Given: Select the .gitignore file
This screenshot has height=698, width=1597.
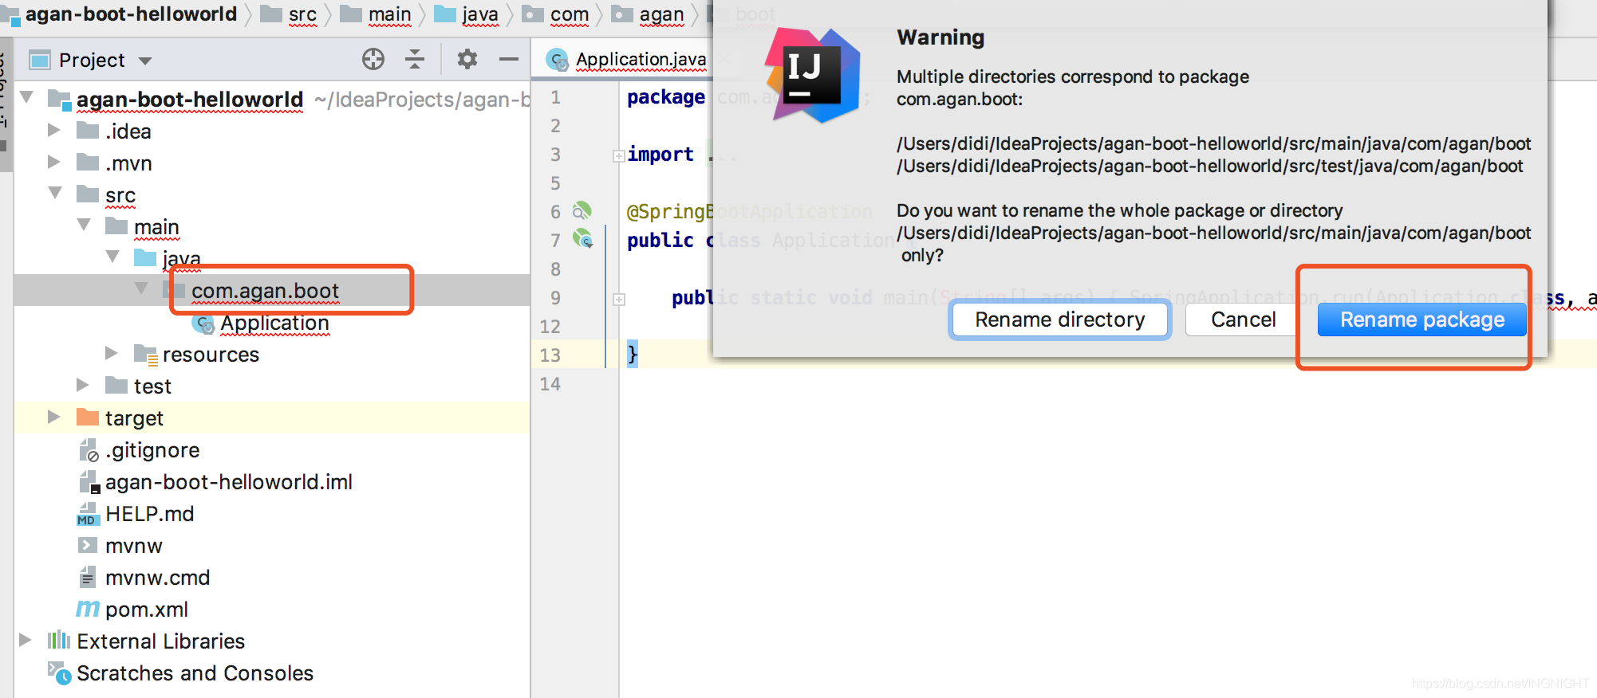Looking at the screenshot, I should 152,450.
